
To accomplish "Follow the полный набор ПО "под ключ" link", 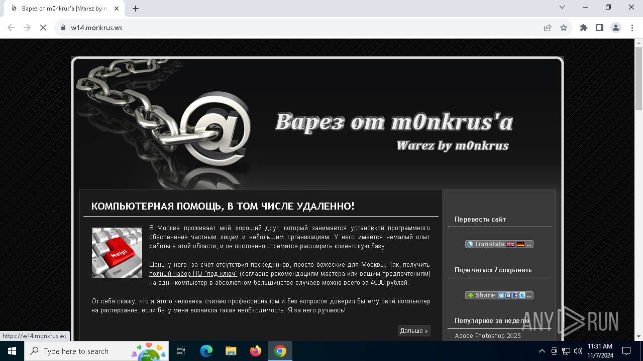I will point(193,274).
